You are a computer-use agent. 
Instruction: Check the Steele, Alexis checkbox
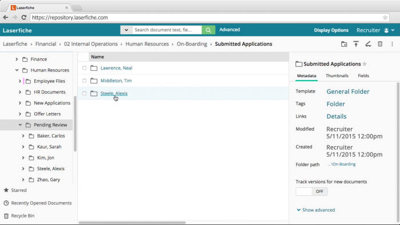click(x=84, y=94)
